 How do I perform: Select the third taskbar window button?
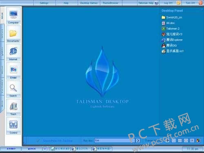pos(102,149)
